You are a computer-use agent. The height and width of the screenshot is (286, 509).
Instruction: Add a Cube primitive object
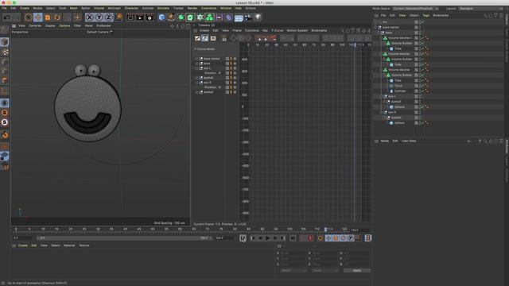(161, 17)
